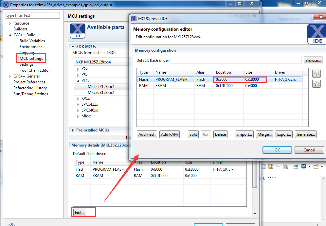Collapse the C/C++ Build tree node
This screenshot has width=326, height=226.
[x=10, y=35]
